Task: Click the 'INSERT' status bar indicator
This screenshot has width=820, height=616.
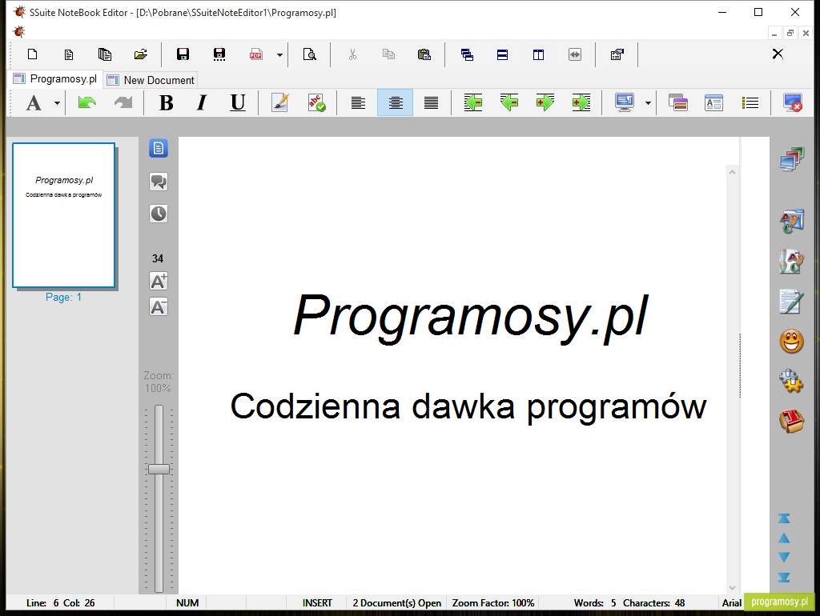Action: (x=317, y=603)
